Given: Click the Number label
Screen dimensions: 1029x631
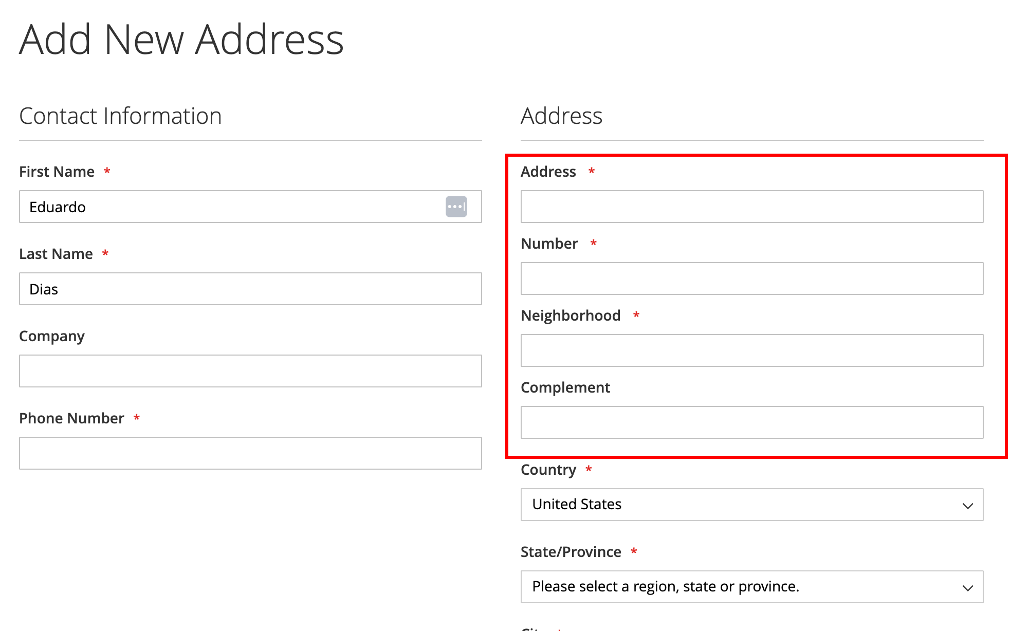Looking at the screenshot, I should pos(549,244).
